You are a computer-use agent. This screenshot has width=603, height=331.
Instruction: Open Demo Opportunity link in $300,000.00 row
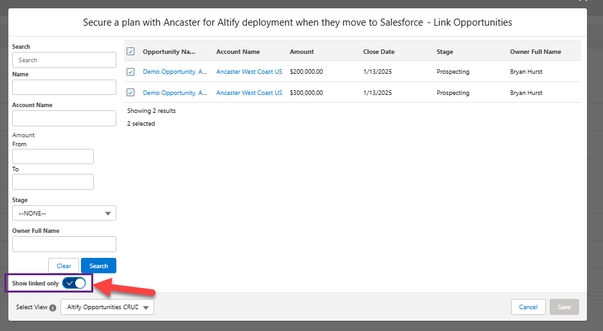point(175,93)
